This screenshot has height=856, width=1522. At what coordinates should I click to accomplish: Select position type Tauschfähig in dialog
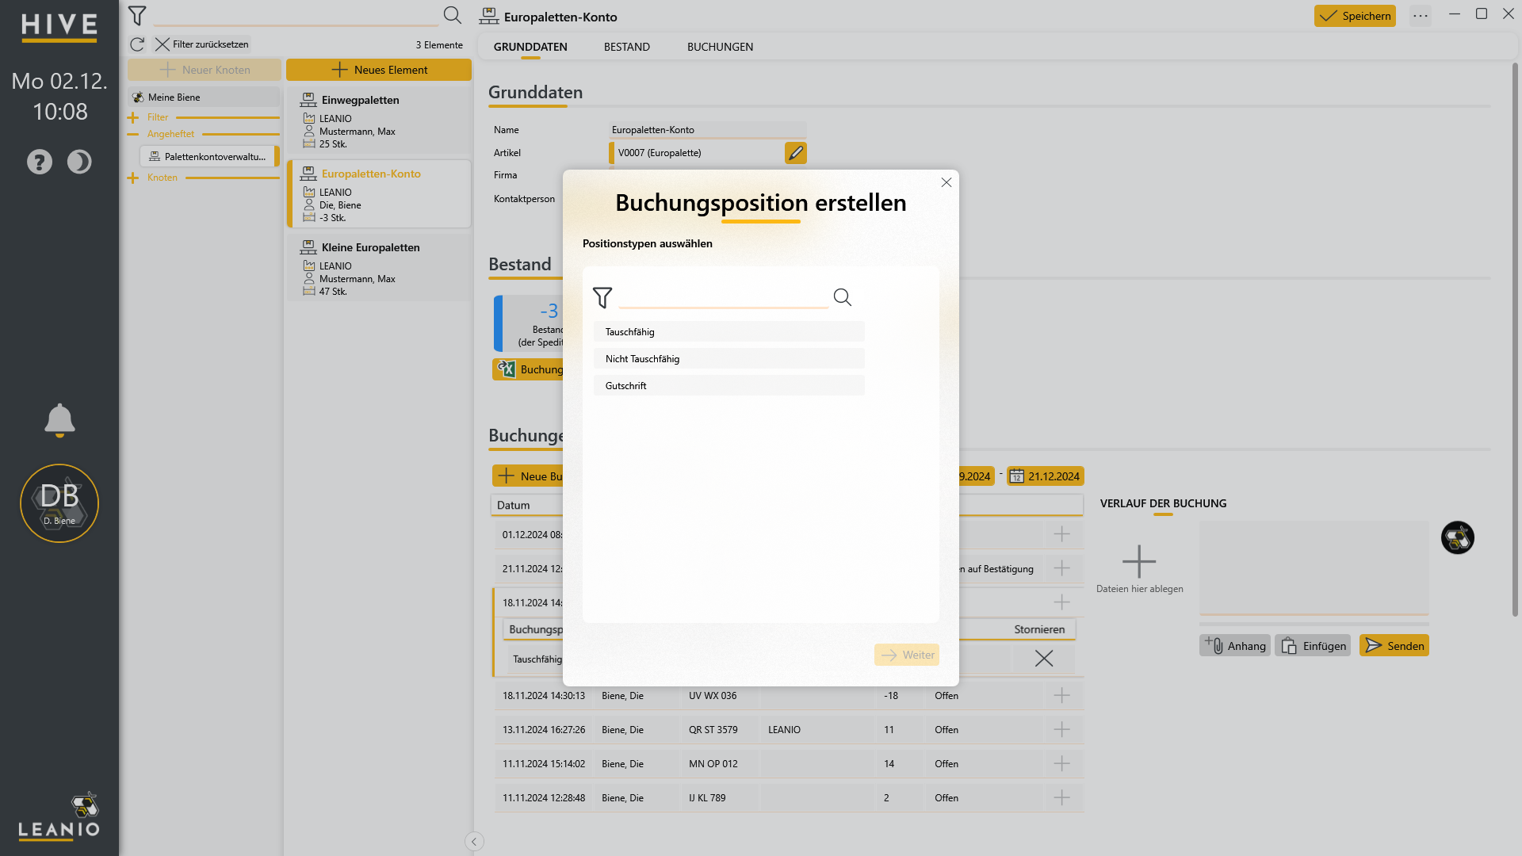click(x=728, y=332)
